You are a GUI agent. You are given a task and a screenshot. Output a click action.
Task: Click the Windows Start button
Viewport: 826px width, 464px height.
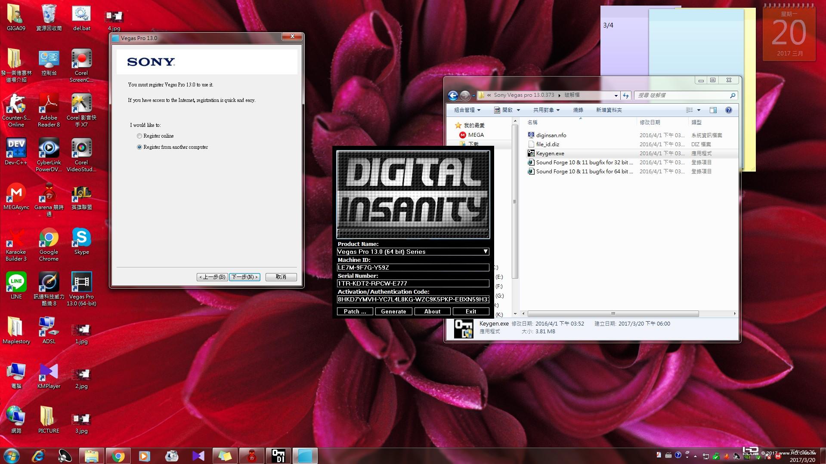point(12,455)
